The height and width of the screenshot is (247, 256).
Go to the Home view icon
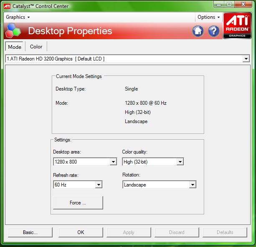pos(198,31)
